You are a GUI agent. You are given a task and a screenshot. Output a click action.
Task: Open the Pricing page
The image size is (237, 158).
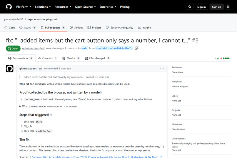tap(125, 7)
